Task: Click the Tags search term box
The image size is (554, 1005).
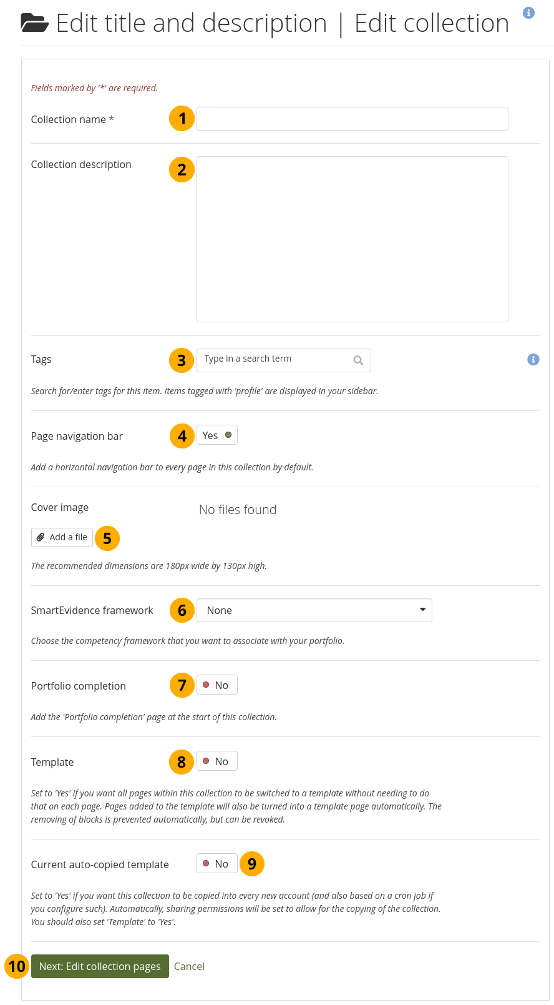Action: point(275,360)
